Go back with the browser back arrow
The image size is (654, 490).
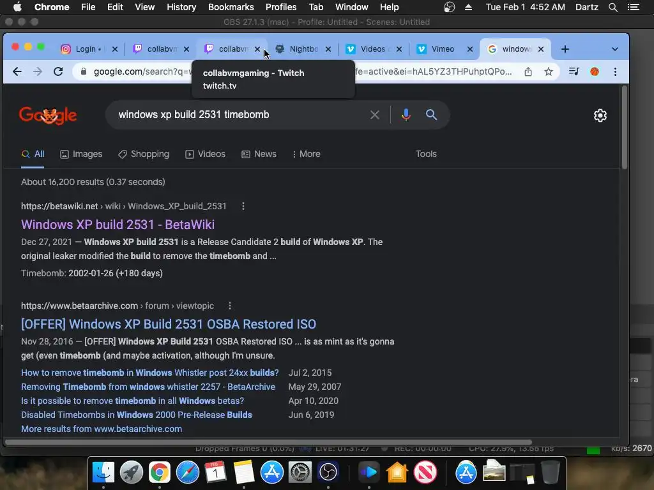17,71
